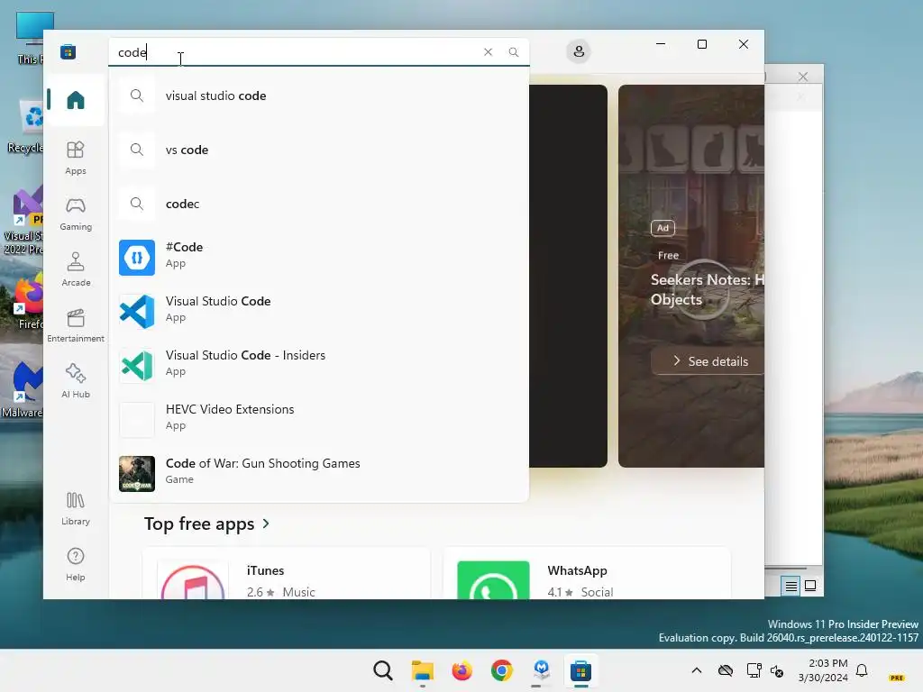
Task: Click the muted volume tray icon
Action: [777, 670]
